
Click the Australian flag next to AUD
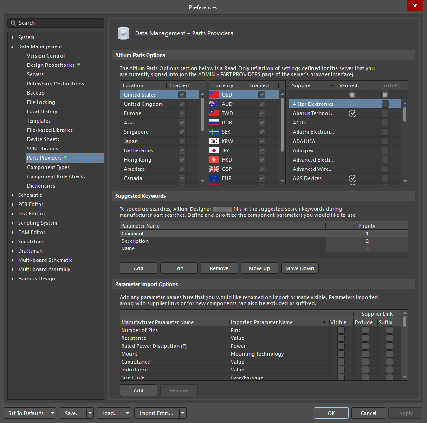click(214, 104)
